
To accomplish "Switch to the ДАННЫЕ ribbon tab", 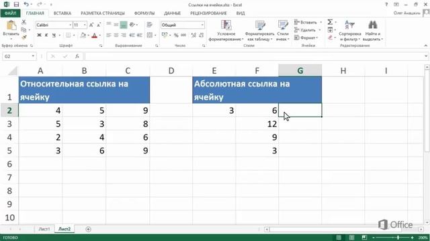I will (172, 13).
